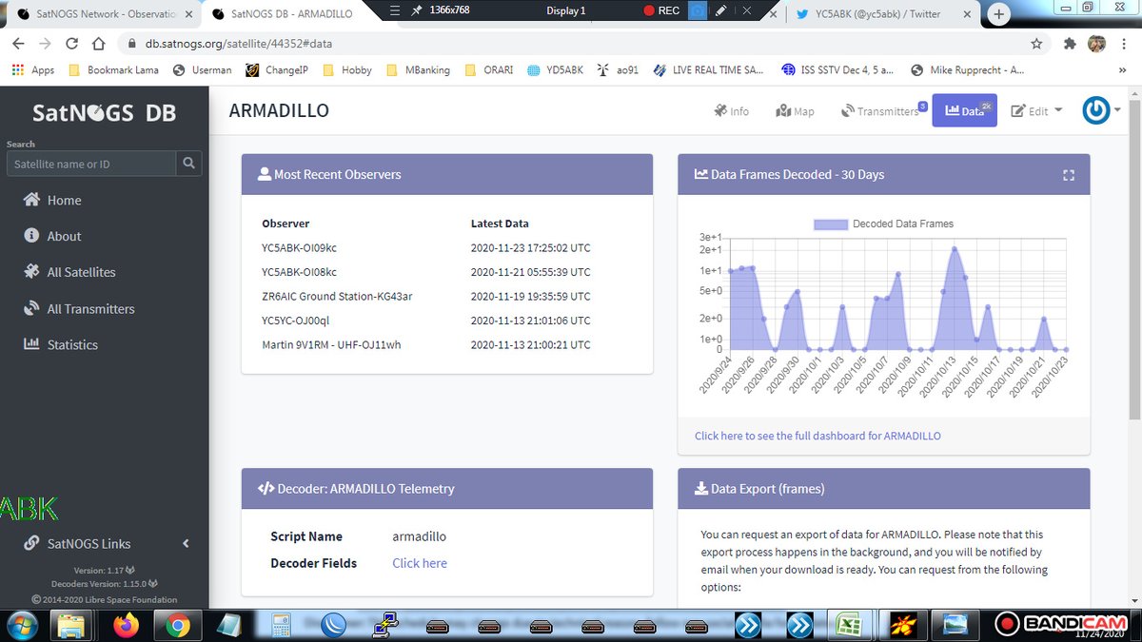Image resolution: width=1142 pixels, height=642 pixels.
Task: Go to the browser home page
Action: [x=98, y=44]
